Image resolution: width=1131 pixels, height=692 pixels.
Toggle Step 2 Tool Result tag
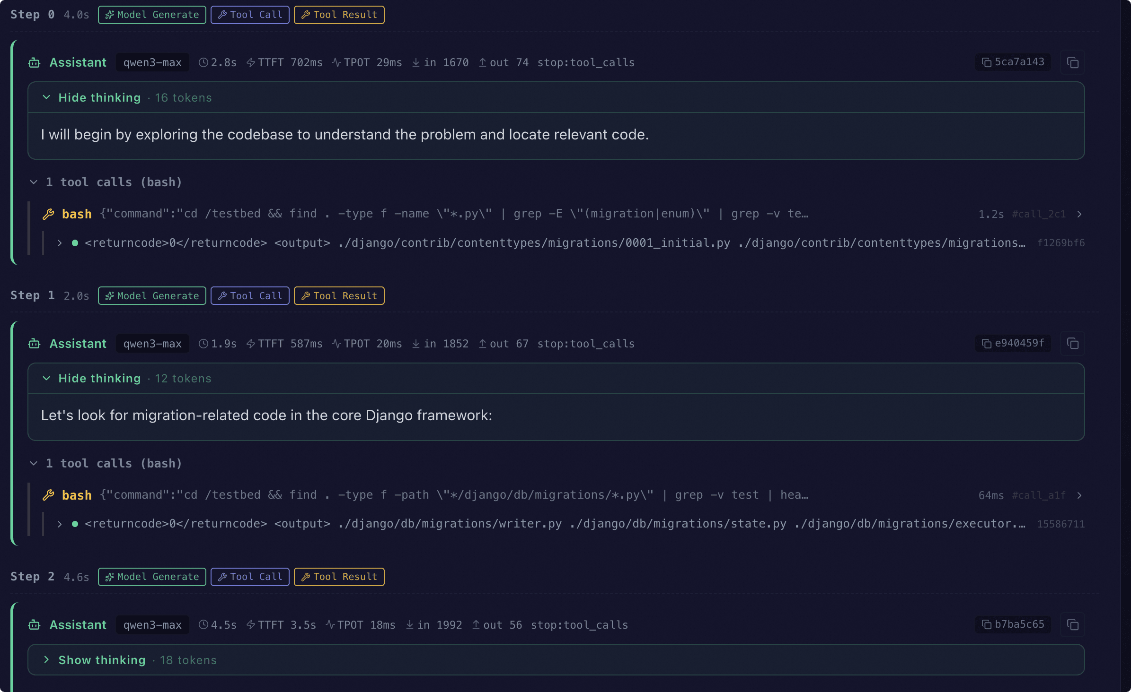[x=339, y=577]
